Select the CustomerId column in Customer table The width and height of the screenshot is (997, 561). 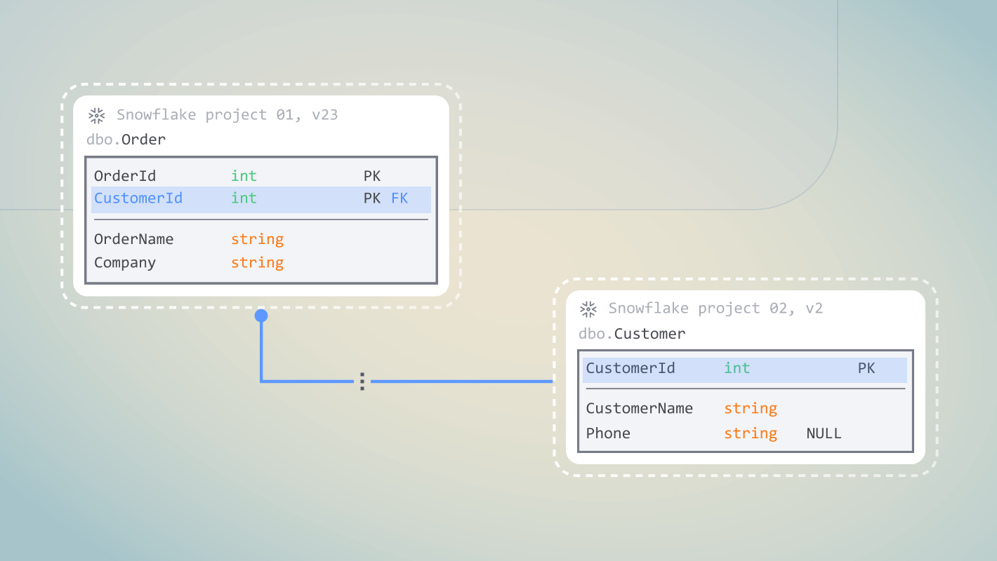(x=630, y=368)
